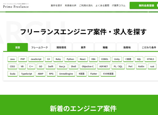
Task: Open IT業界コラム in the top navigation
Action: point(118,5)
